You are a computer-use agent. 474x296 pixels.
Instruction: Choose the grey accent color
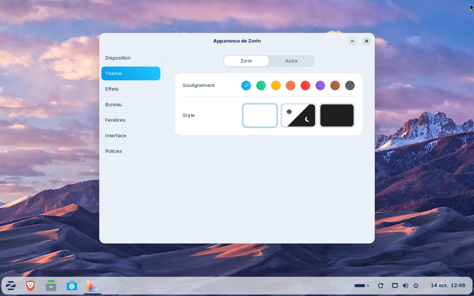click(350, 85)
